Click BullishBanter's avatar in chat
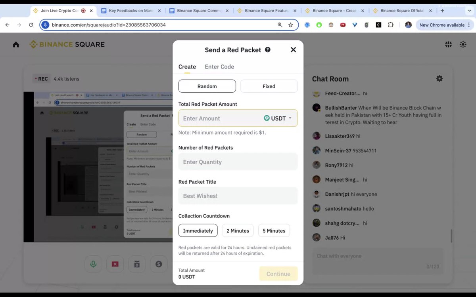Viewport: 476px width, 297px height. coord(317,108)
